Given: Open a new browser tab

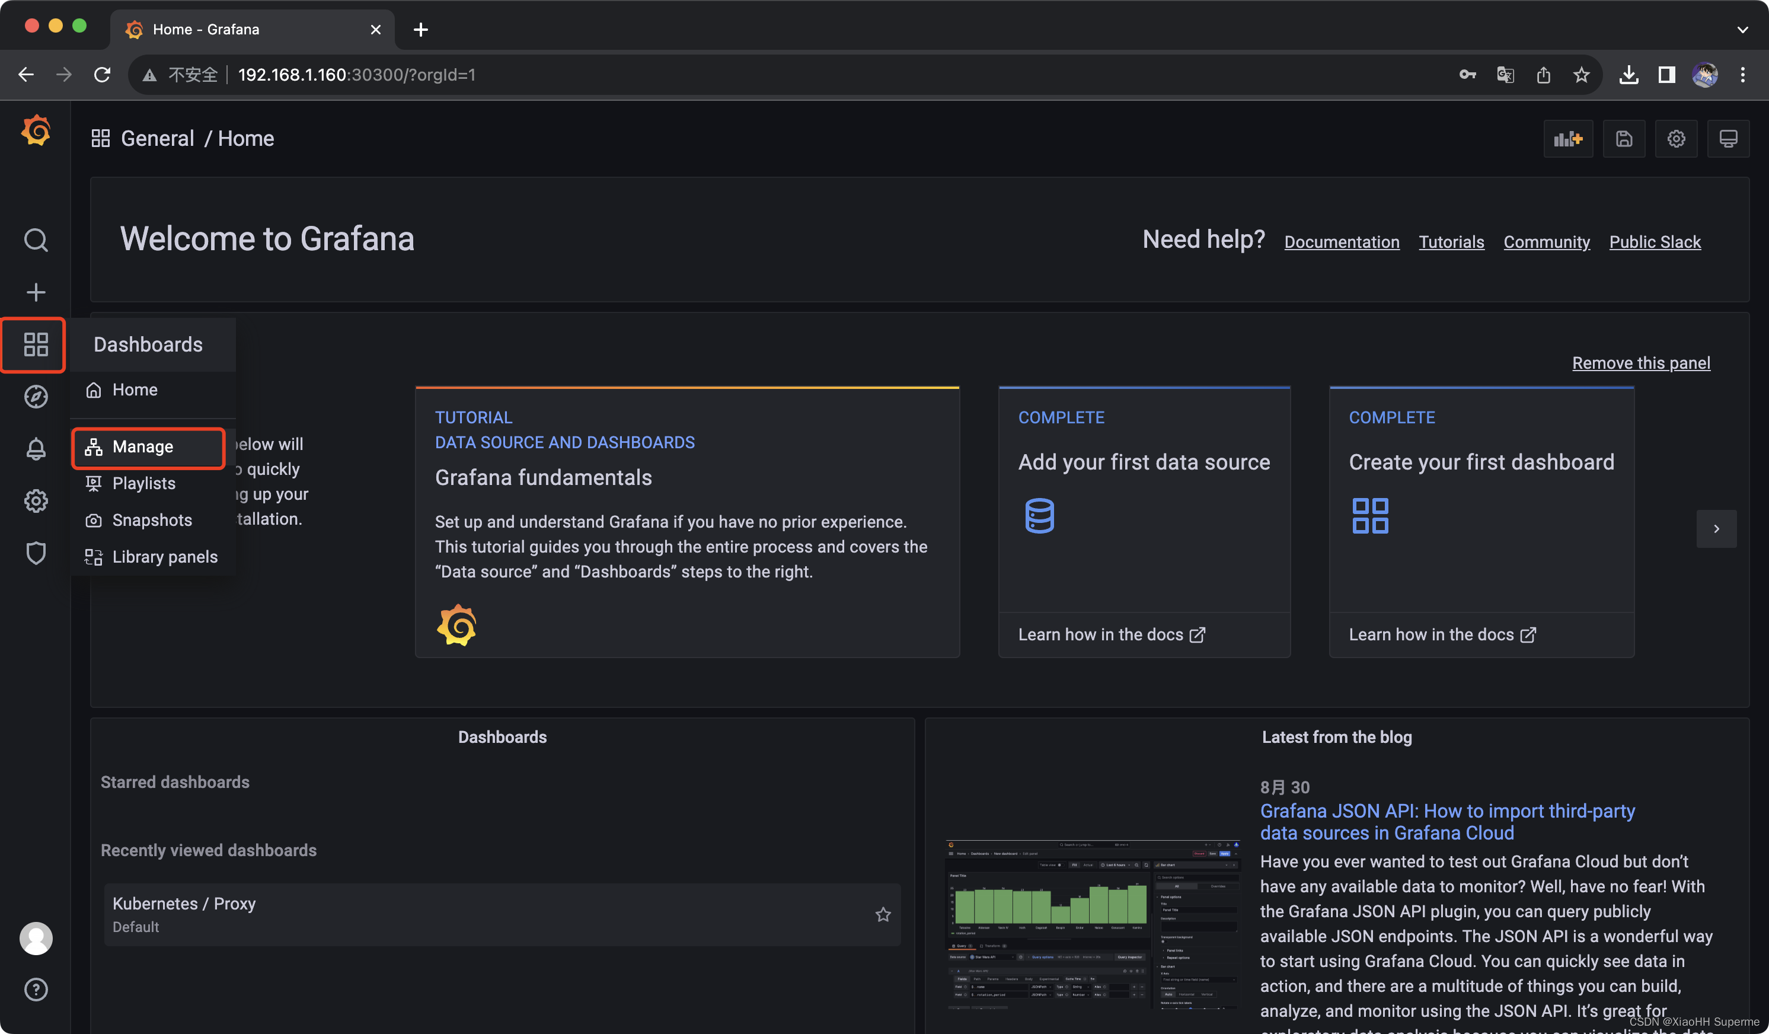Looking at the screenshot, I should click(420, 30).
